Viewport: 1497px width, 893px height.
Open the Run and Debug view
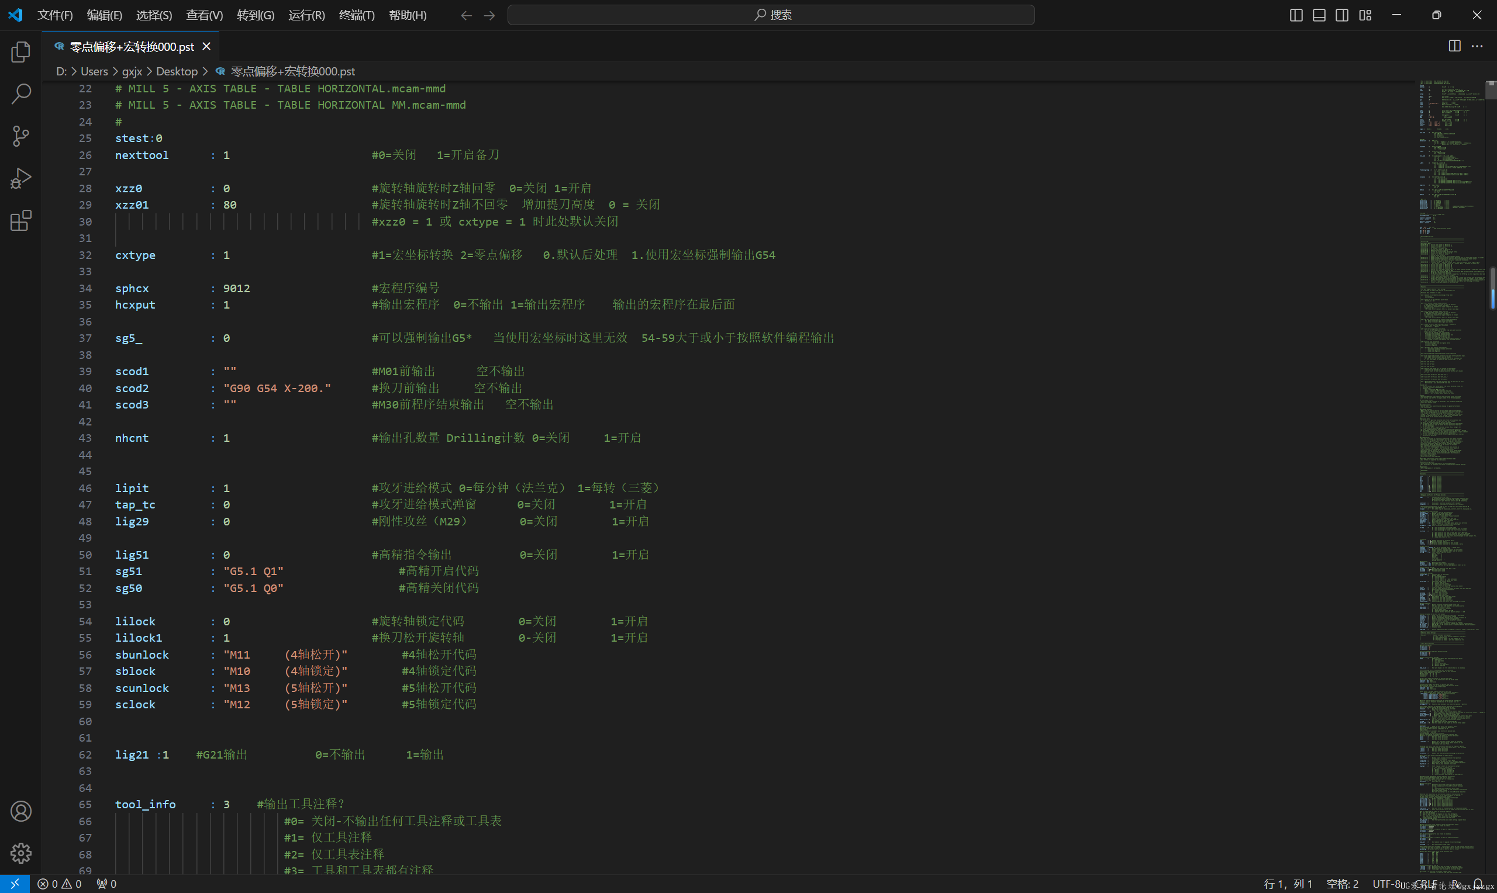[21, 178]
